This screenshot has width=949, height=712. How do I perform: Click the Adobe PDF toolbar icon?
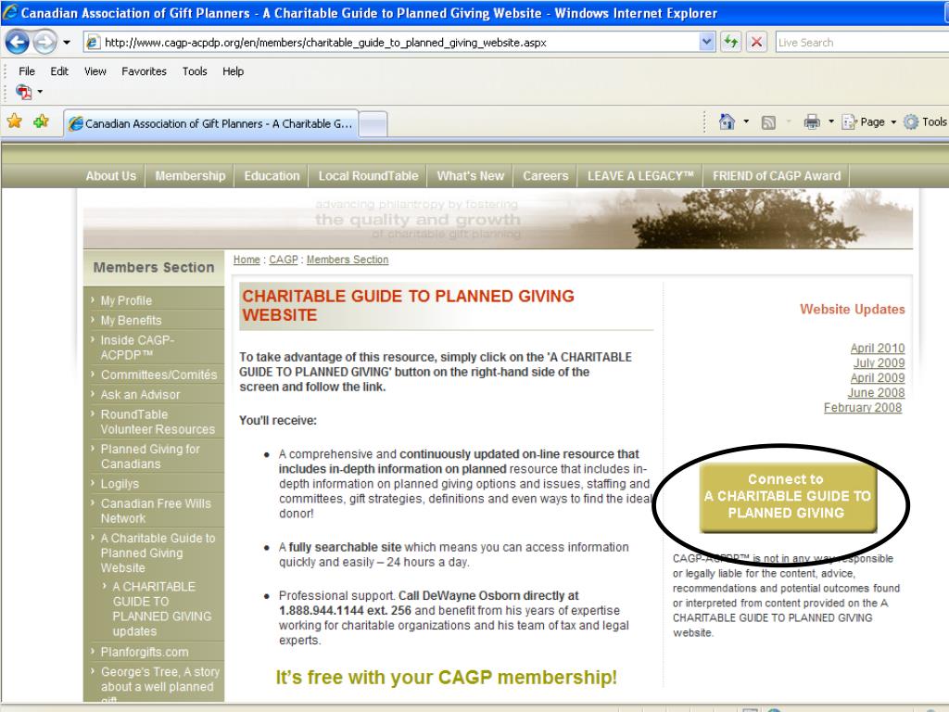24,92
